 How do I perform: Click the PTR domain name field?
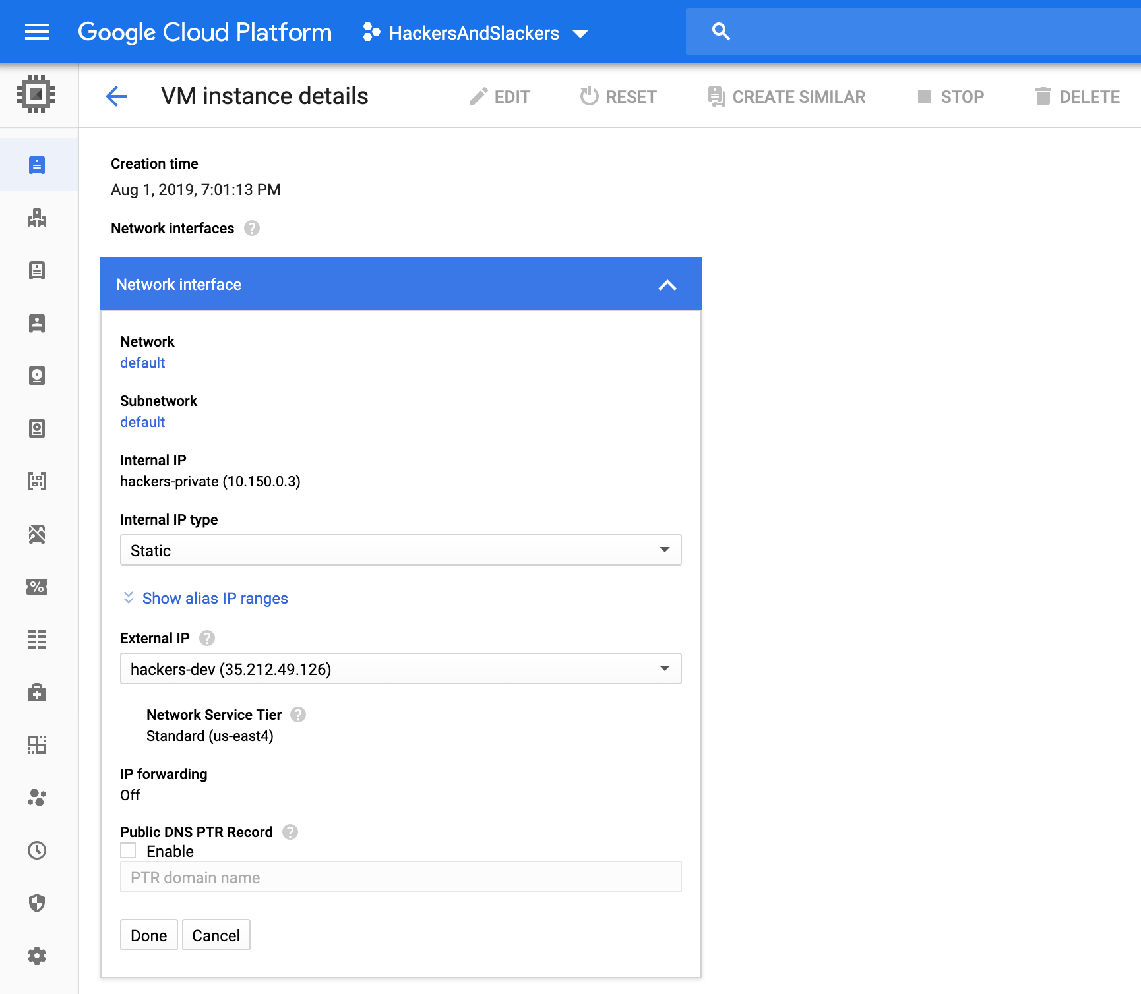400,877
